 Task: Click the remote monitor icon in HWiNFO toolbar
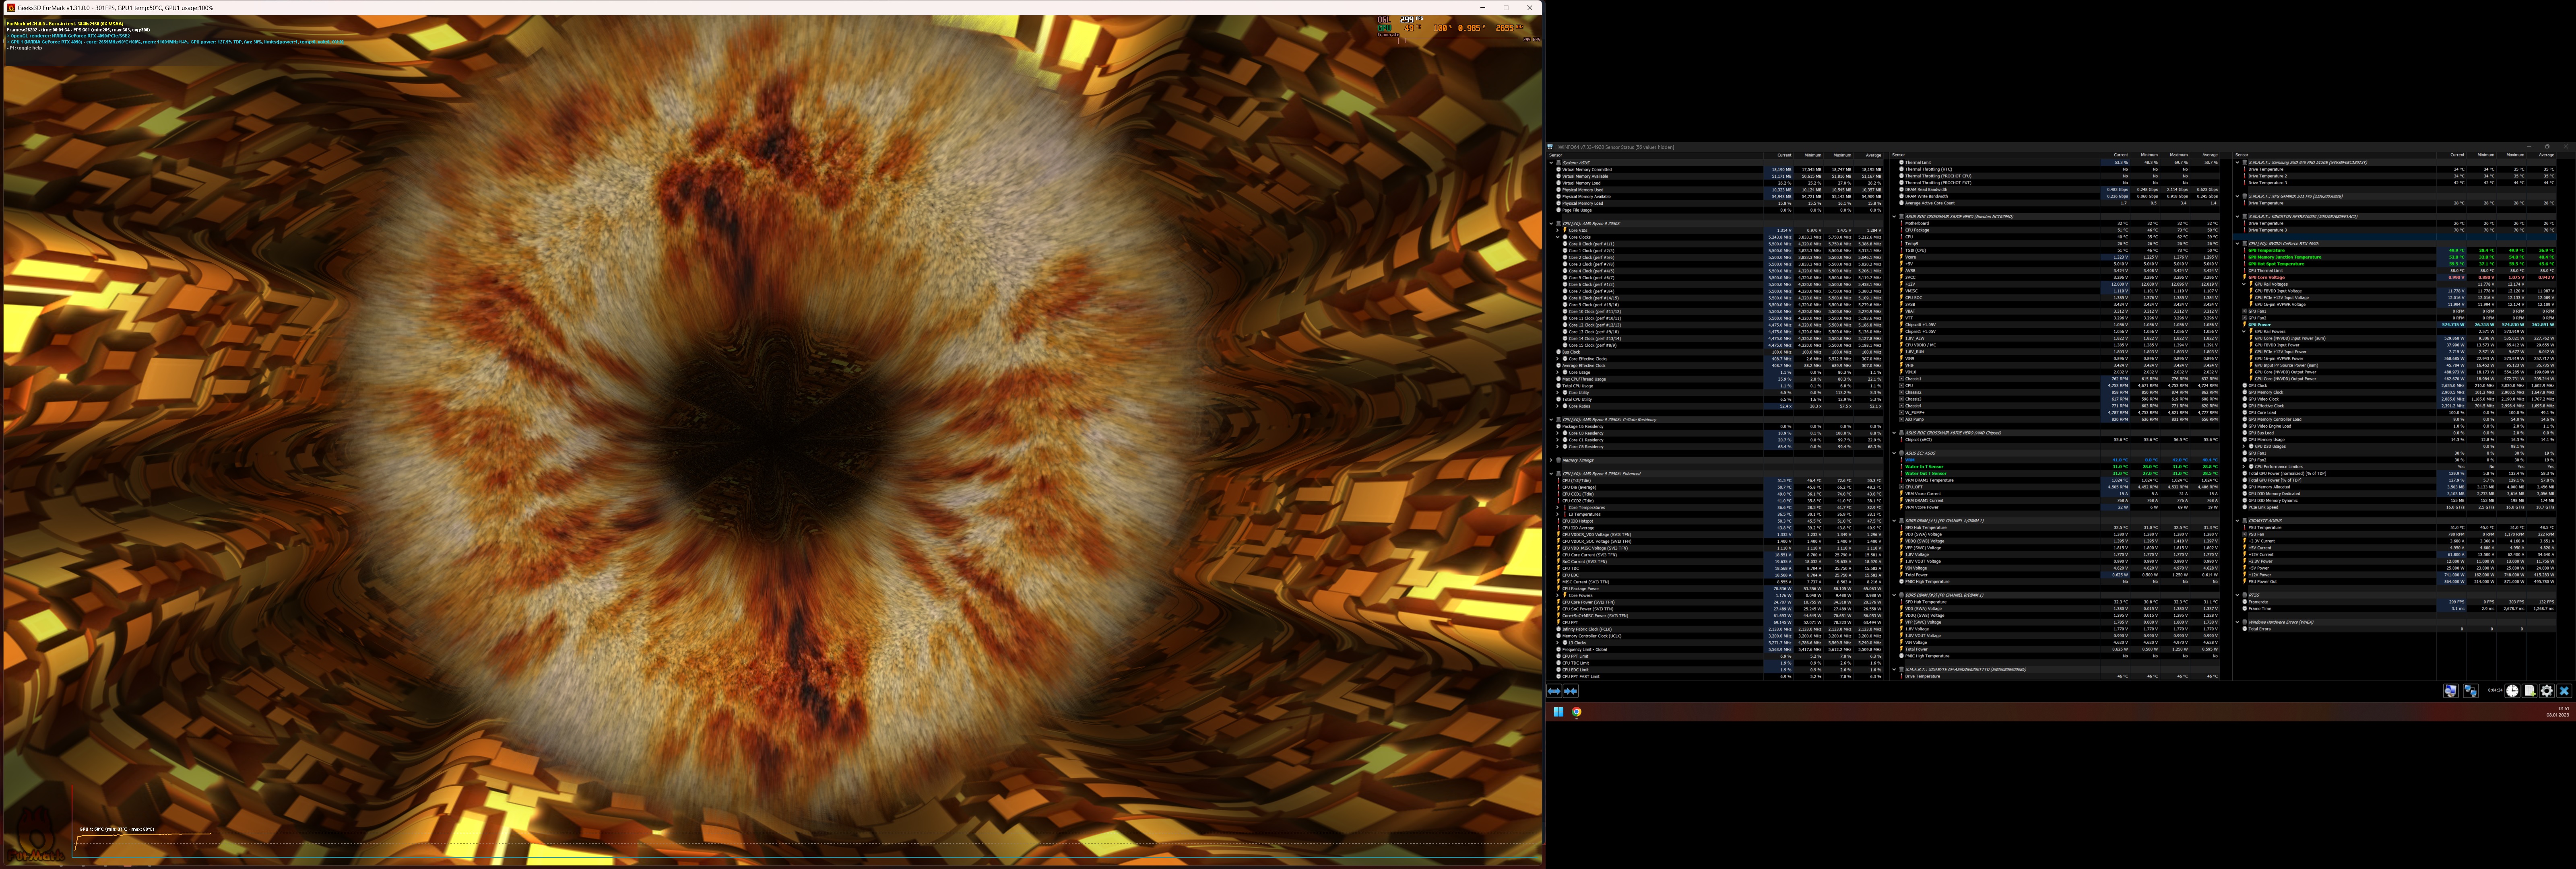coord(2451,691)
